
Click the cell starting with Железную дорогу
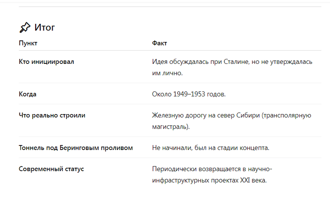[231, 121]
